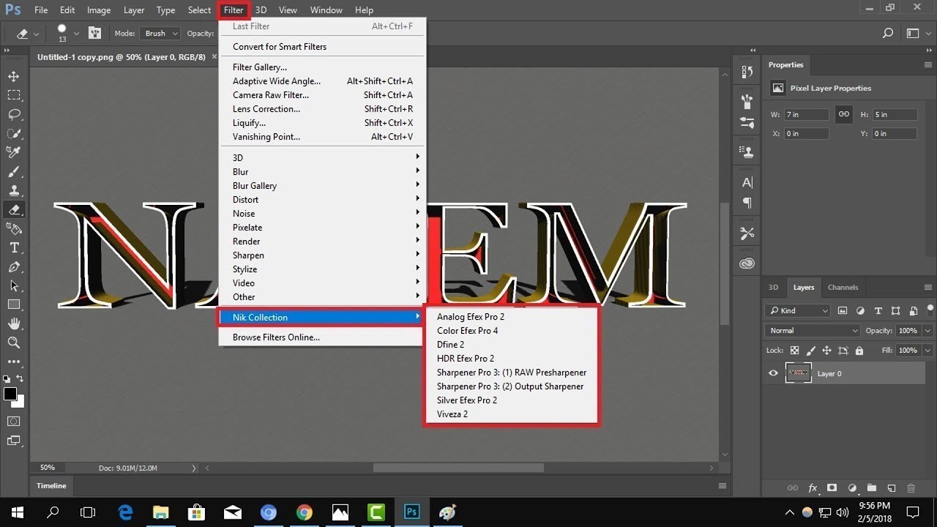Open the Normal blend mode dropdown
Image resolution: width=937 pixels, height=527 pixels.
[812, 331]
